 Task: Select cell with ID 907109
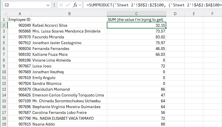[x=20, y=101]
